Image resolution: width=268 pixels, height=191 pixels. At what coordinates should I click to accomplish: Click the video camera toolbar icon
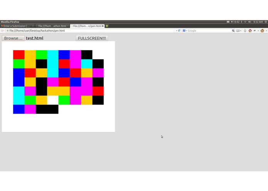(x=238, y=31)
